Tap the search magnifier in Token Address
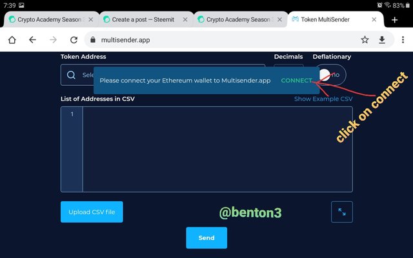Viewport: 413px width, 258px height. (71, 75)
